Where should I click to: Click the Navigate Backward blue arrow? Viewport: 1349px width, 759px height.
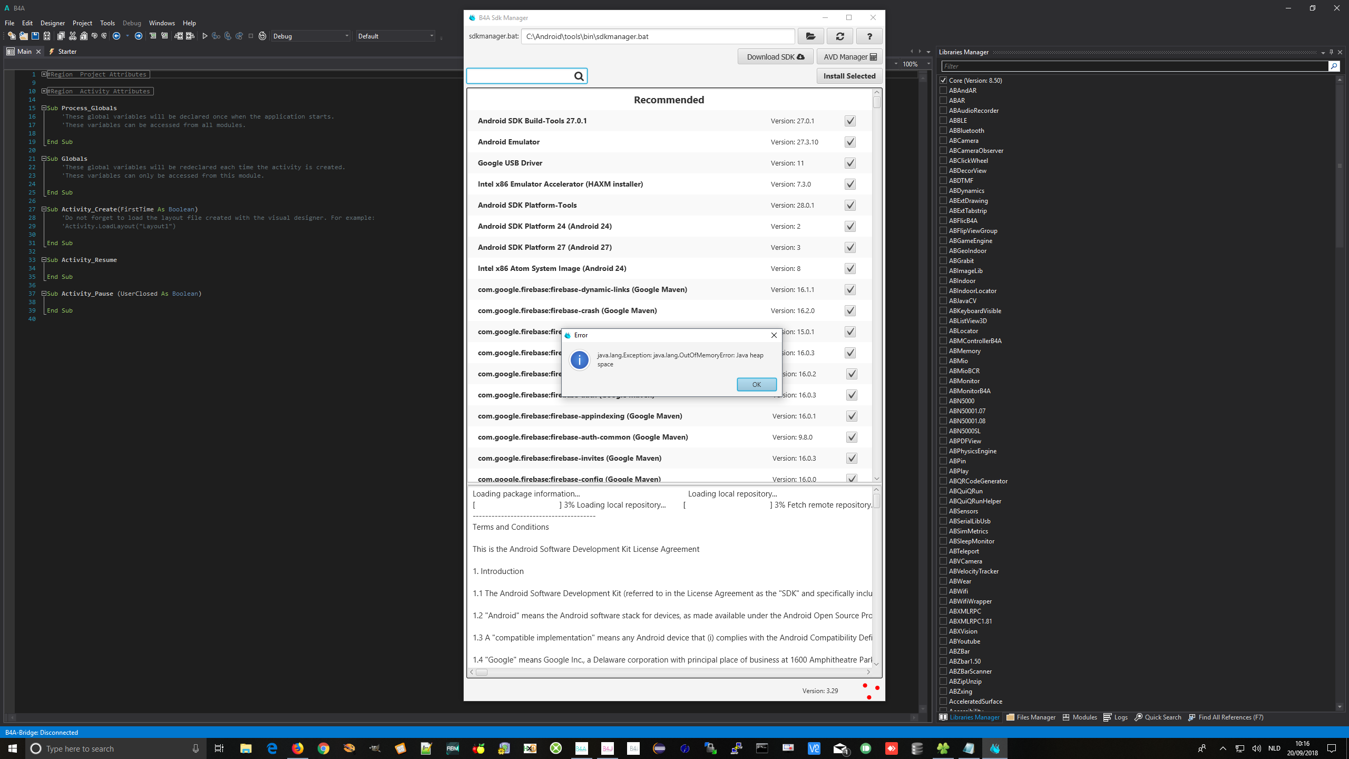116,36
